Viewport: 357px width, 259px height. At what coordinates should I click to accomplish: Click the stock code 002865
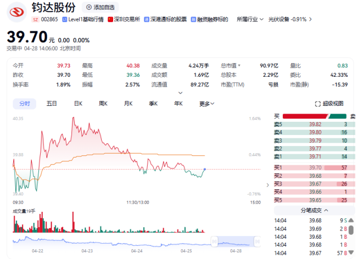[x=49, y=20]
